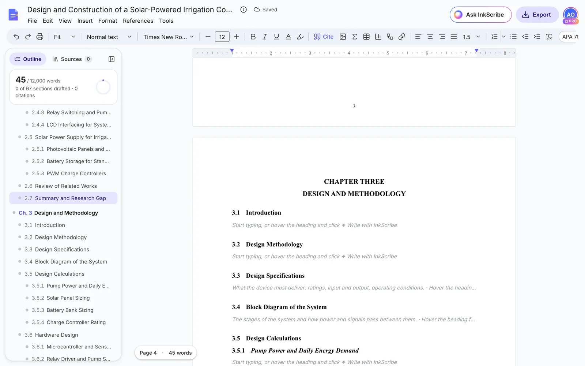Clear text formatting
585x366 pixels.
(549, 37)
